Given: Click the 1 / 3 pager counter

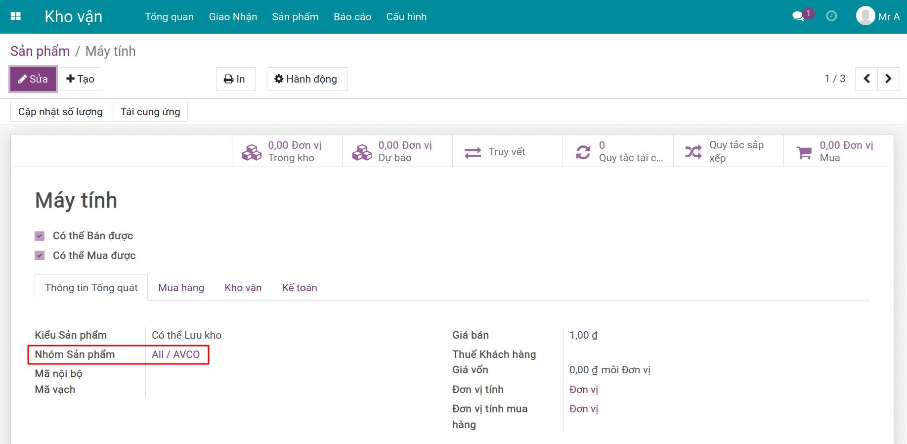Looking at the screenshot, I should [x=835, y=79].
